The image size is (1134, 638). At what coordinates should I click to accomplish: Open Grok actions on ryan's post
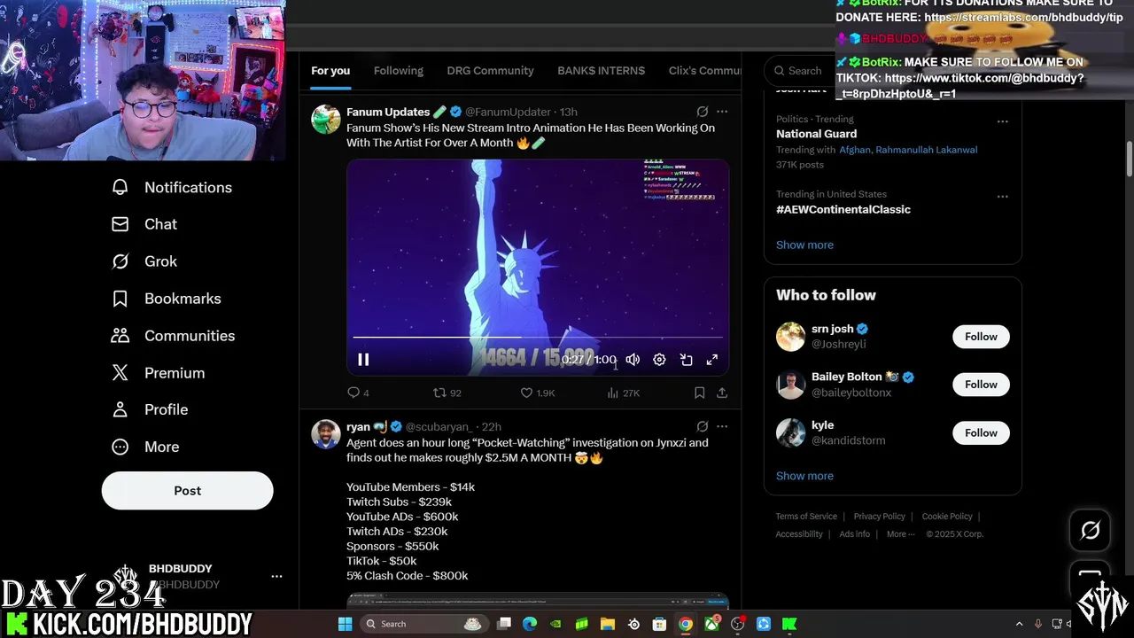(702, 426)
